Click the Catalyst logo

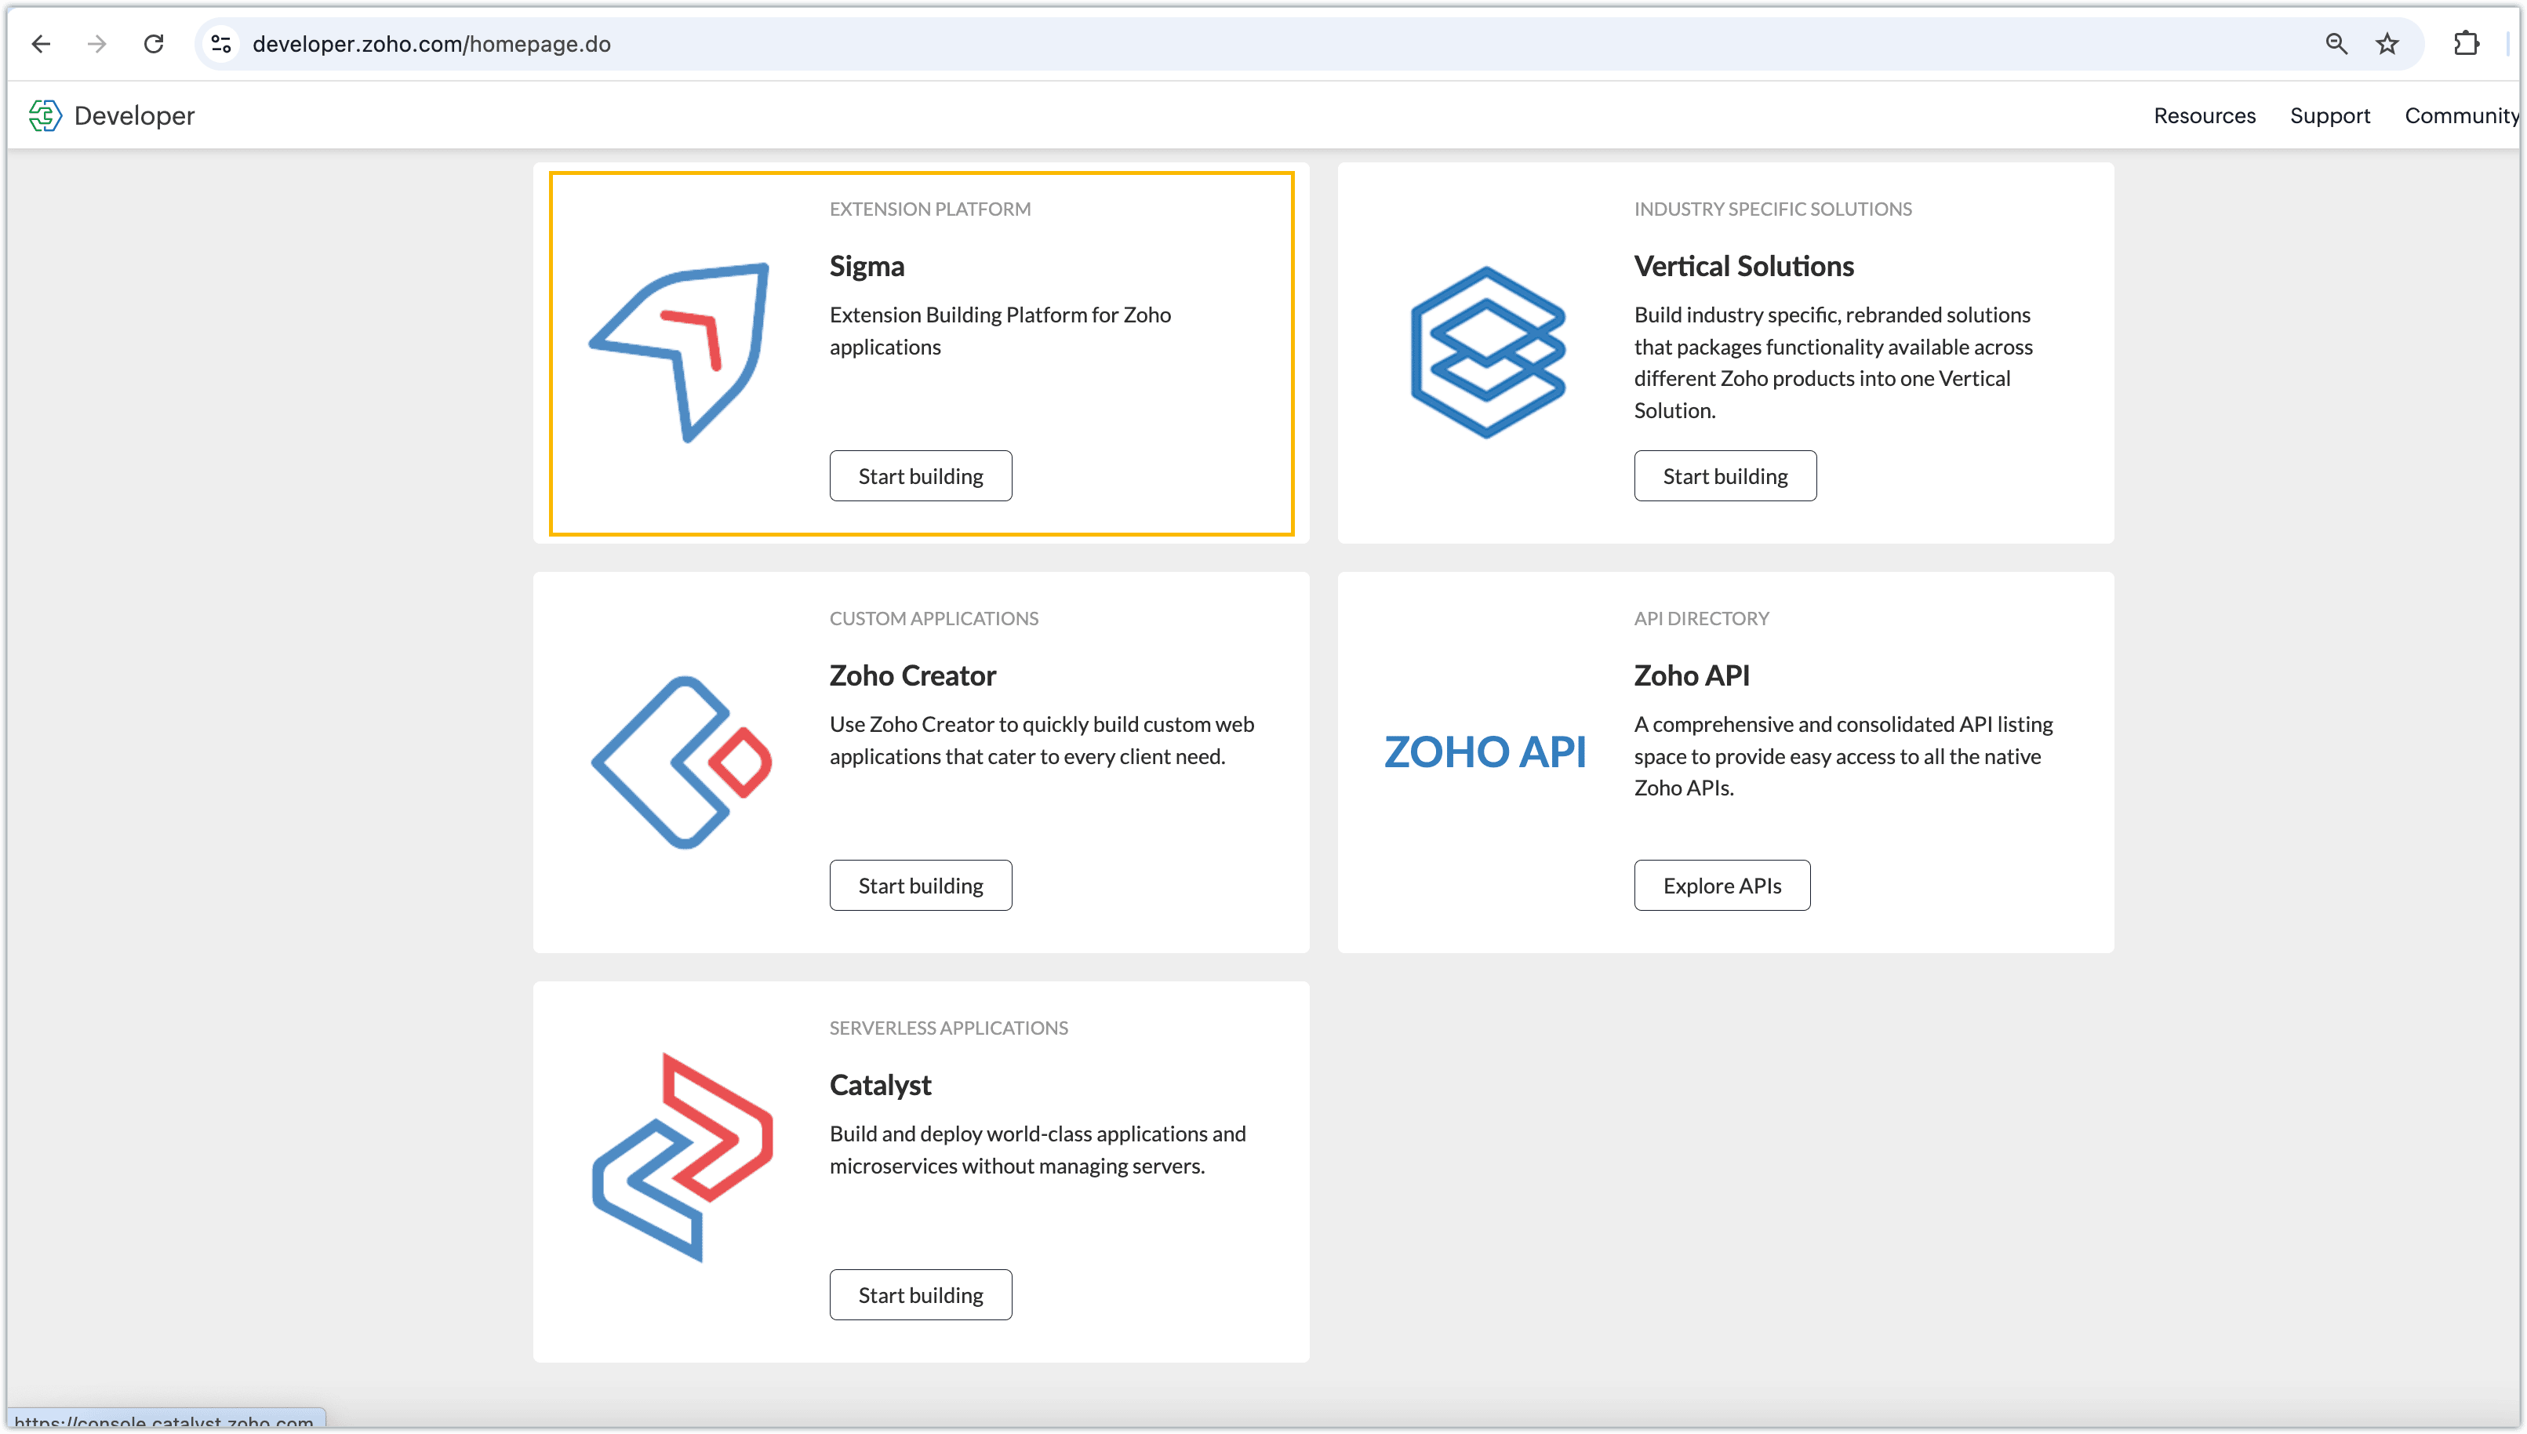coord(682,1157)
